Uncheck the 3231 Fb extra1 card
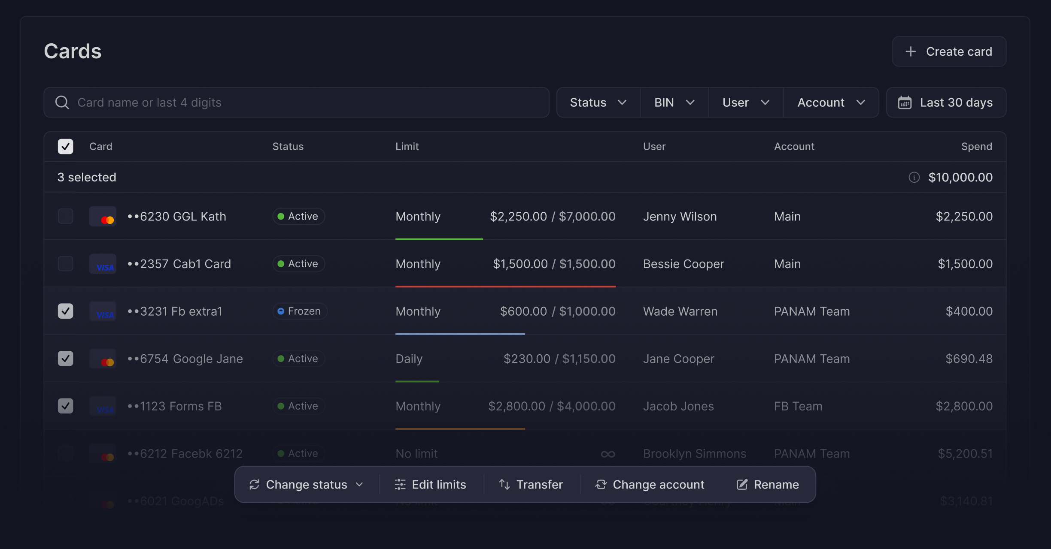 66,311
